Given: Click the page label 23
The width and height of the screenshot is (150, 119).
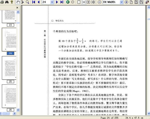Looking at the screenshot, I should [x=10, y=25].
